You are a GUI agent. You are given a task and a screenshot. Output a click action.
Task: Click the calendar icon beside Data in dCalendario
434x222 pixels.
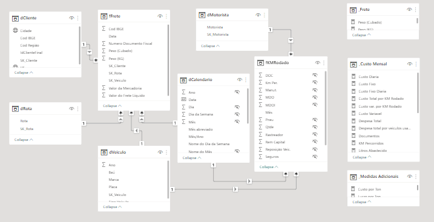click(183, 100)
